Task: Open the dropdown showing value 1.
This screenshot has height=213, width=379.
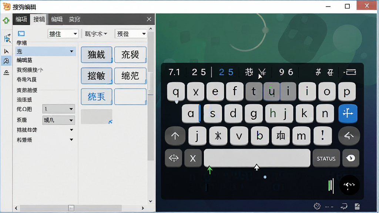Action: point(58,109)
